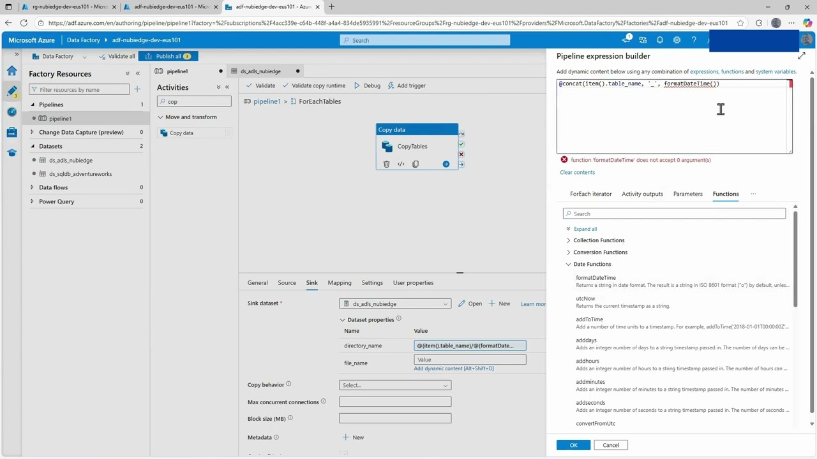Image resolution: width=817 pixels, height=459 pixels.
Task: Click the browser refresh button
Action: (24, 23)
